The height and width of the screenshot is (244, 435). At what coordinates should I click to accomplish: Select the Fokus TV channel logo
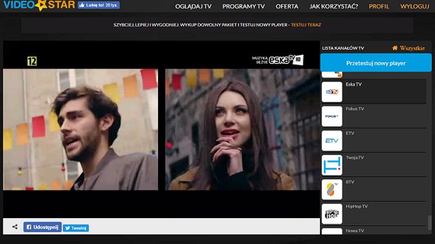coord(332,116)
